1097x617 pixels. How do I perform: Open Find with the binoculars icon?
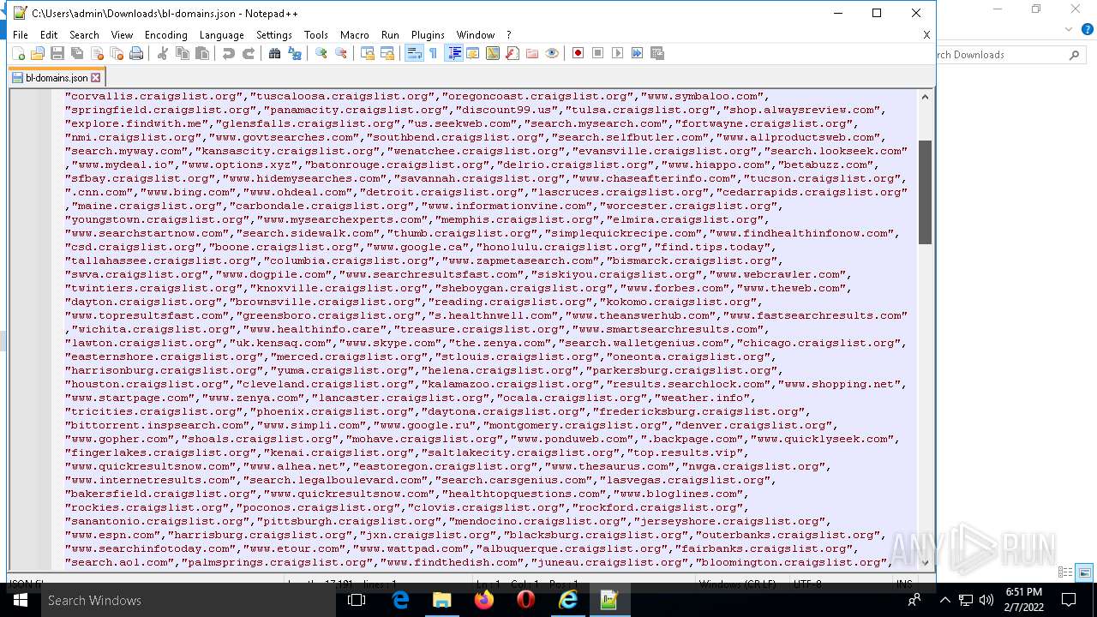pyautogui.click(x=275, y=53)
